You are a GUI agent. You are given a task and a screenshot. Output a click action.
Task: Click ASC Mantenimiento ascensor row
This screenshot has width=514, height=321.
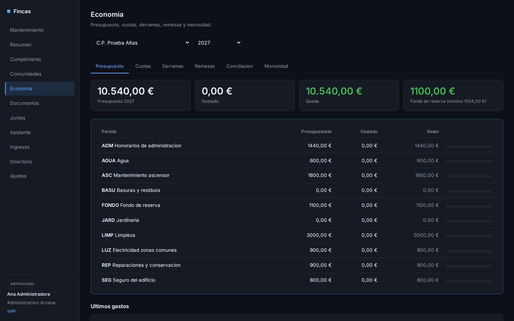tap(297, 175)
